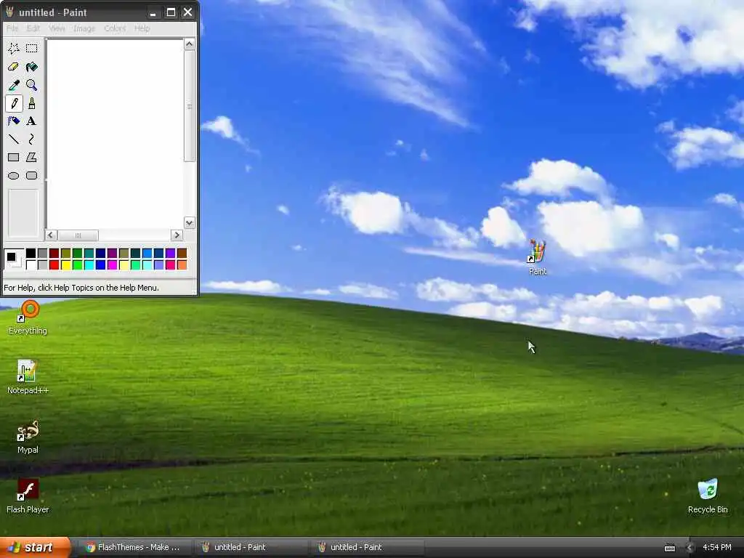This screenshot has width=744, height=558.
Task: Pick the white color swatch
Action: [31, 264]
